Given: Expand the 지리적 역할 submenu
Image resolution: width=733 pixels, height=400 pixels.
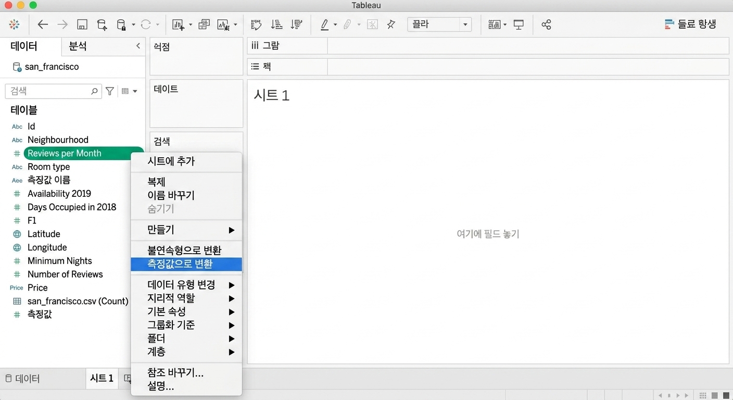Looking at the screenshot, I should [x=186, y=298].
